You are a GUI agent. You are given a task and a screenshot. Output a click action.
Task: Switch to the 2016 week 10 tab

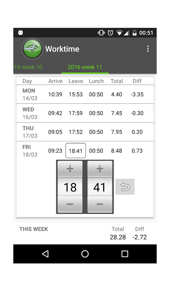point(28,67)
